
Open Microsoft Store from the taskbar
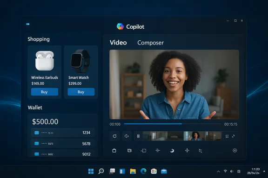[x=154, y=171]
